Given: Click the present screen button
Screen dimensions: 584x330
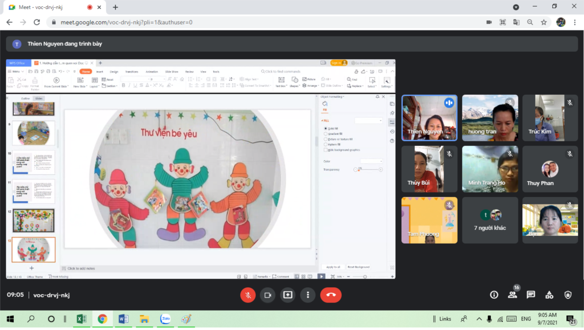Looking at the screenshot, I should click(x=288, y=295).
